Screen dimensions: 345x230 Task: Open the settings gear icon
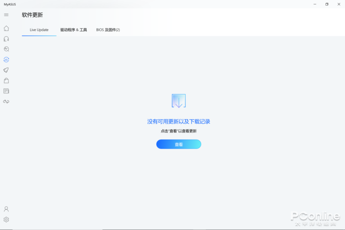[6, 220]
